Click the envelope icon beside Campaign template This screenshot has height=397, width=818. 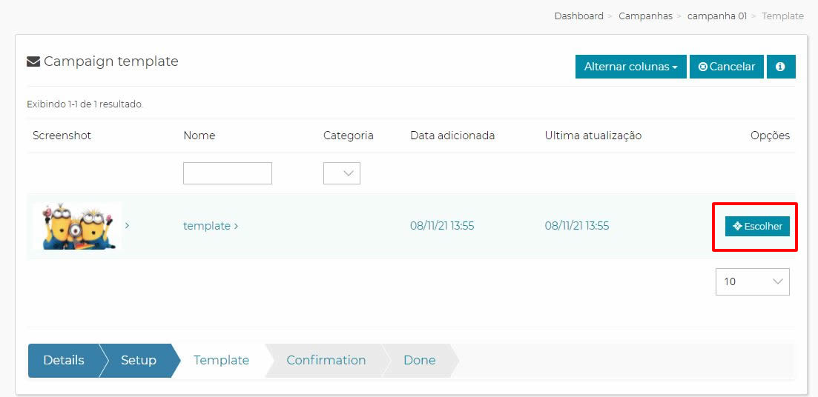pos(33,62)
